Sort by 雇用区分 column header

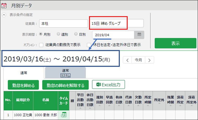[23, 101]
